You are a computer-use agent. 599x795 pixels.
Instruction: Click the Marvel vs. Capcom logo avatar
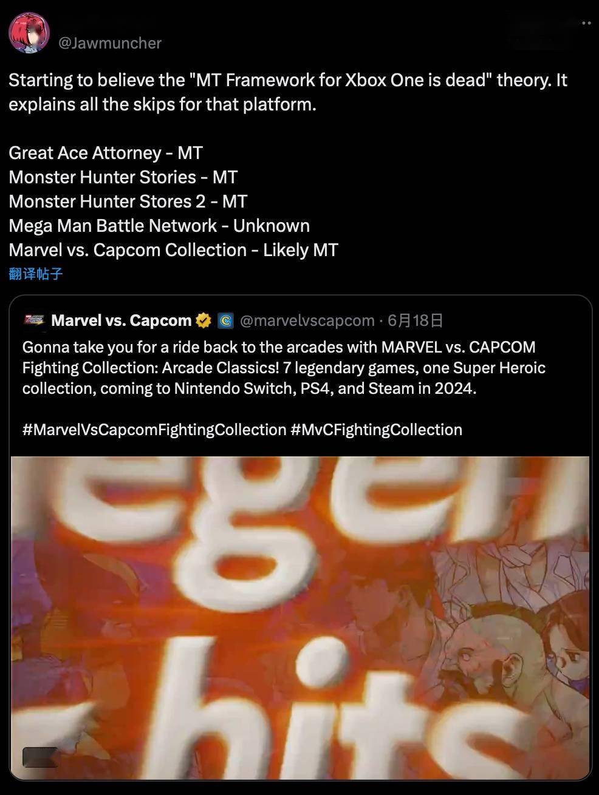tap(33, 320)
